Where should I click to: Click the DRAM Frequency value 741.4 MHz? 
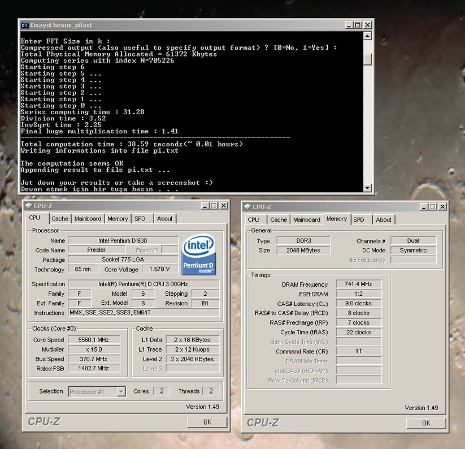click(x=359, y=284)
